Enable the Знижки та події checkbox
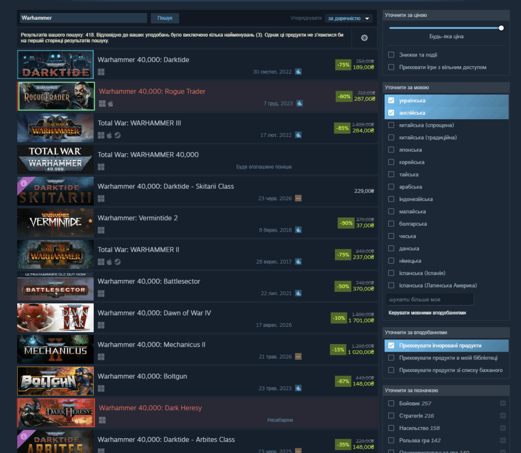 [391, 55]
